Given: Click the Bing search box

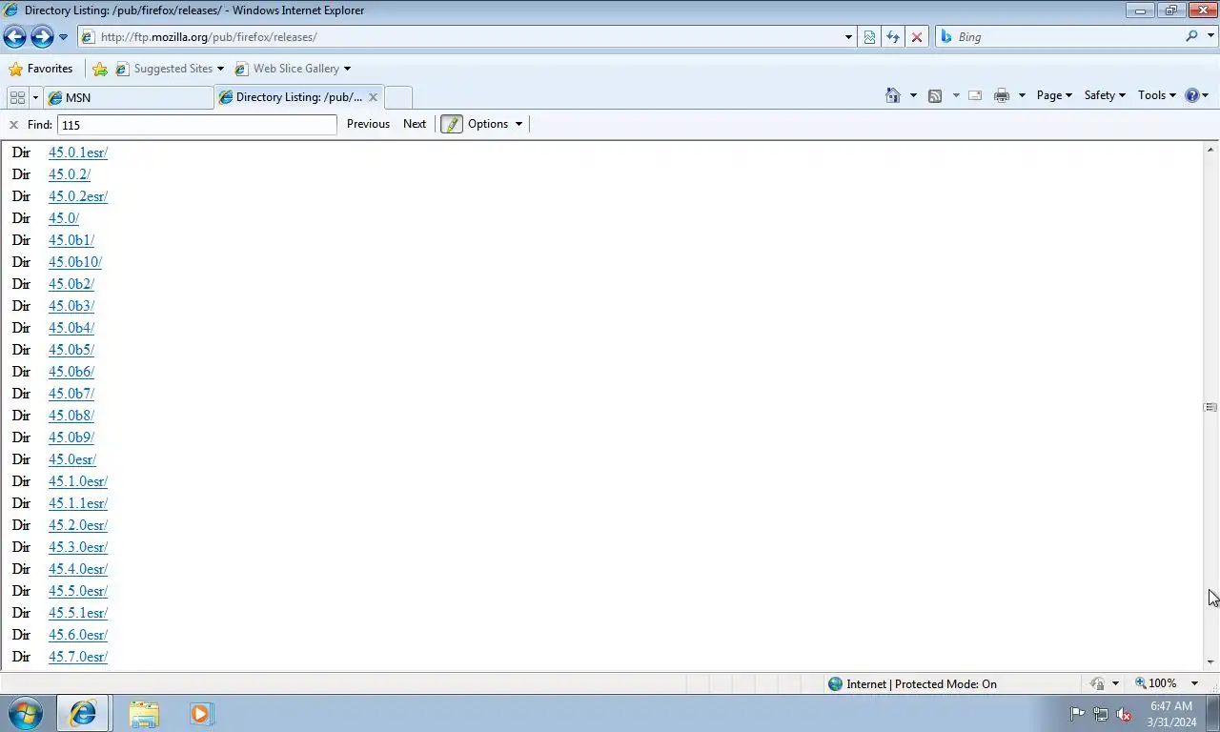Looking at the screenshot, I should click(x=1058, y=37).
